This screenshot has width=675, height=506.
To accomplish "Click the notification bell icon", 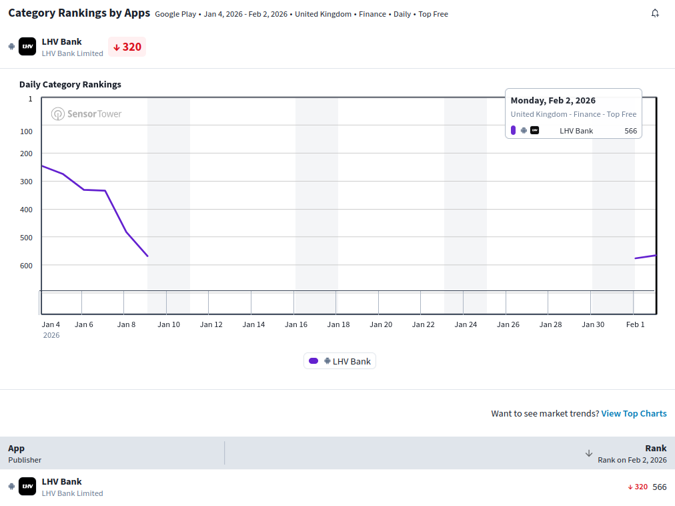I will 655,13.
